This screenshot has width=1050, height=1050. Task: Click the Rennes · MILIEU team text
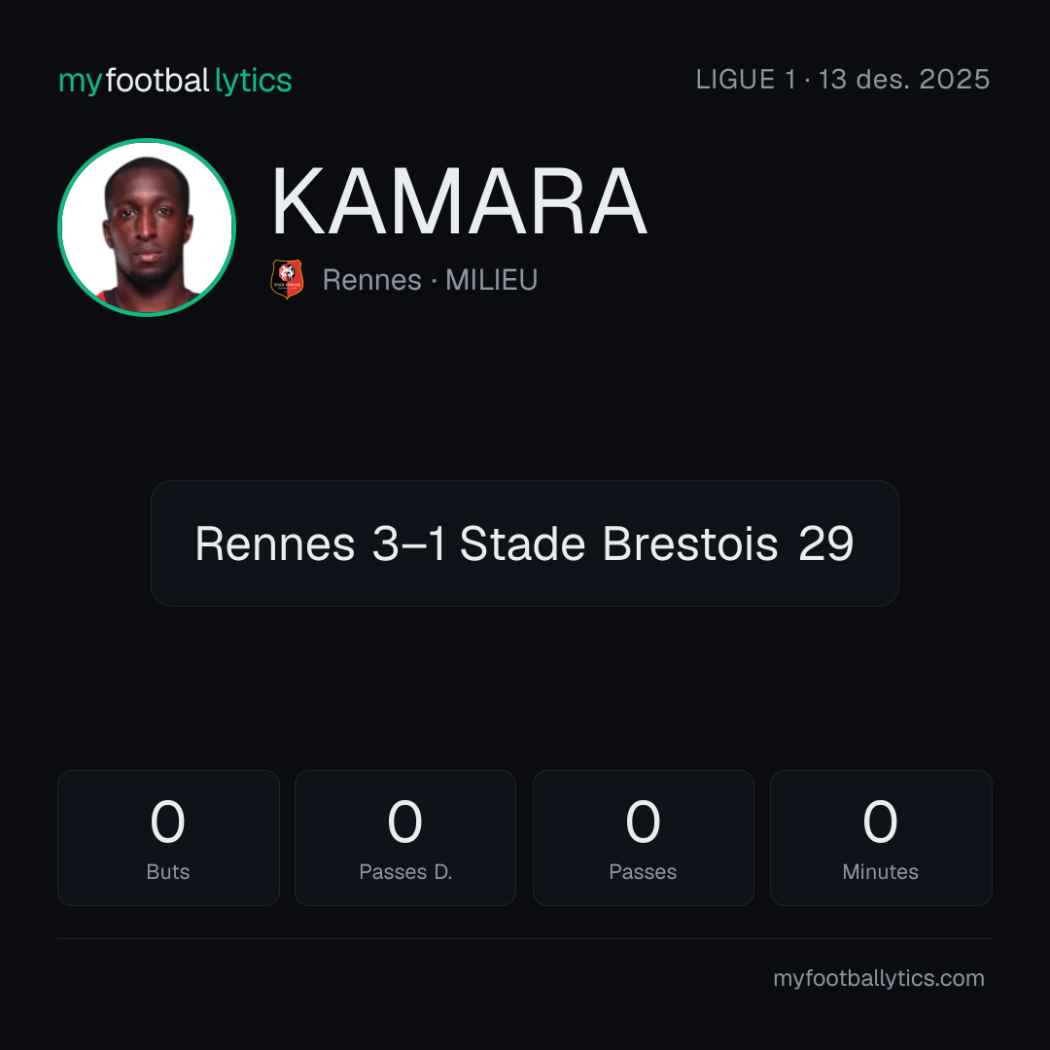click(430, 280)
